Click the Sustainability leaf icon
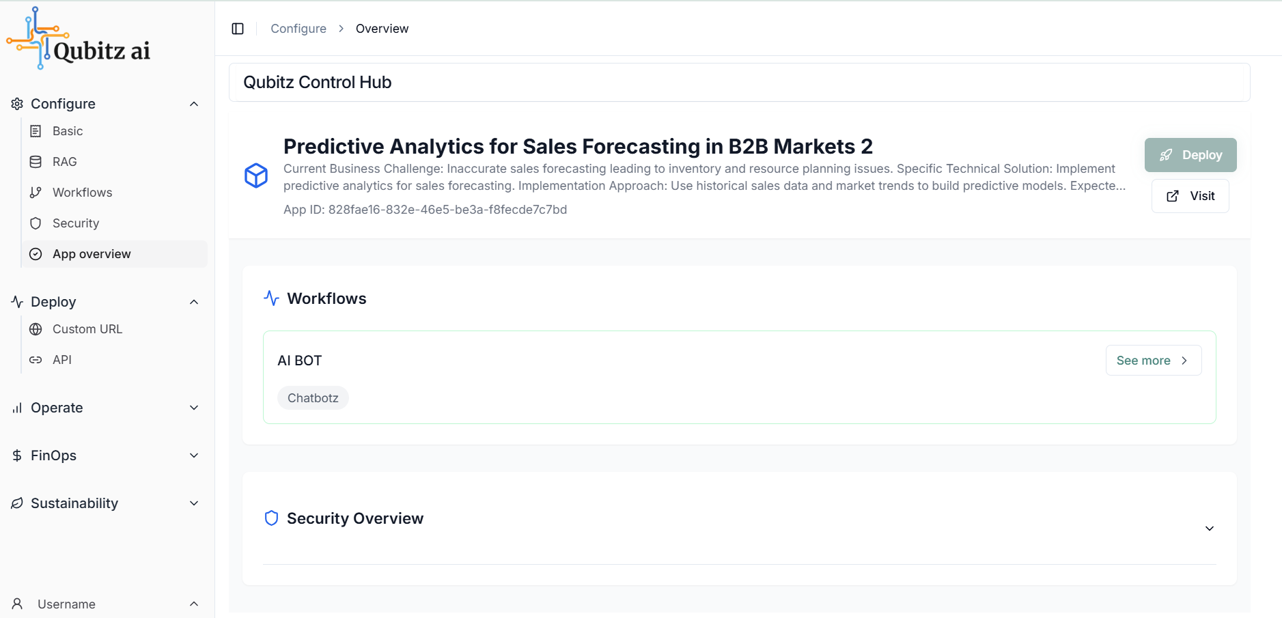Screen dimensions: 1282x618 pos(17,503)
